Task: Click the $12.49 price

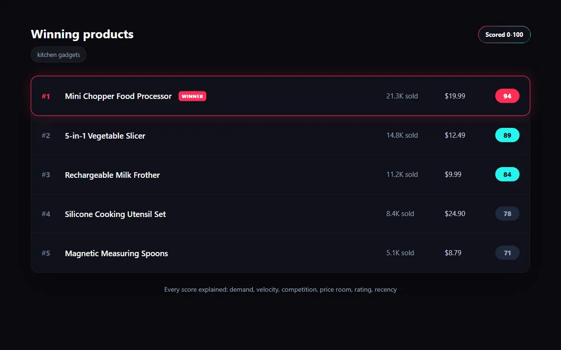Action: click(x=455, y=135)
